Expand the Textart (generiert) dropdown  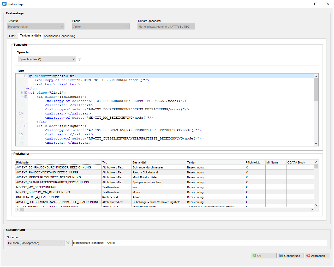click(x=166, y=27)
